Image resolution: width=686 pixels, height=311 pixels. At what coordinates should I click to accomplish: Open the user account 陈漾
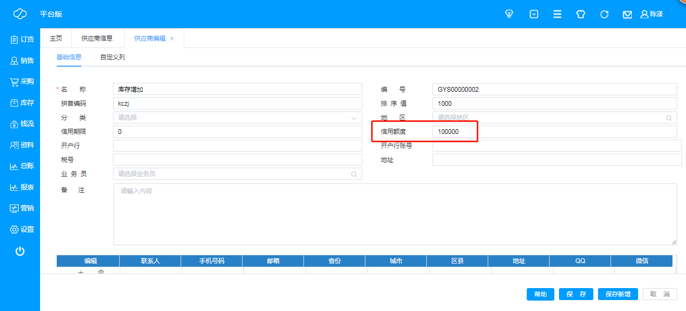pos(652,14)
